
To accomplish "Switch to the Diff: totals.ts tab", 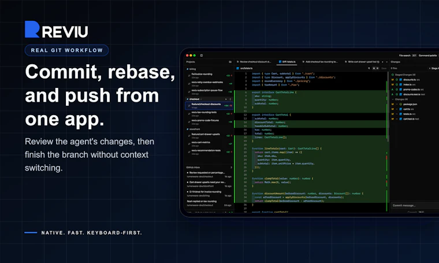I will click(x=287, y=62).
